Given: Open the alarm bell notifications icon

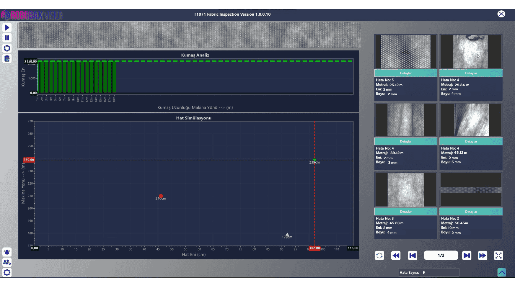Looking at the screenshot, I should pyautogui.click(x=7, y=252).
